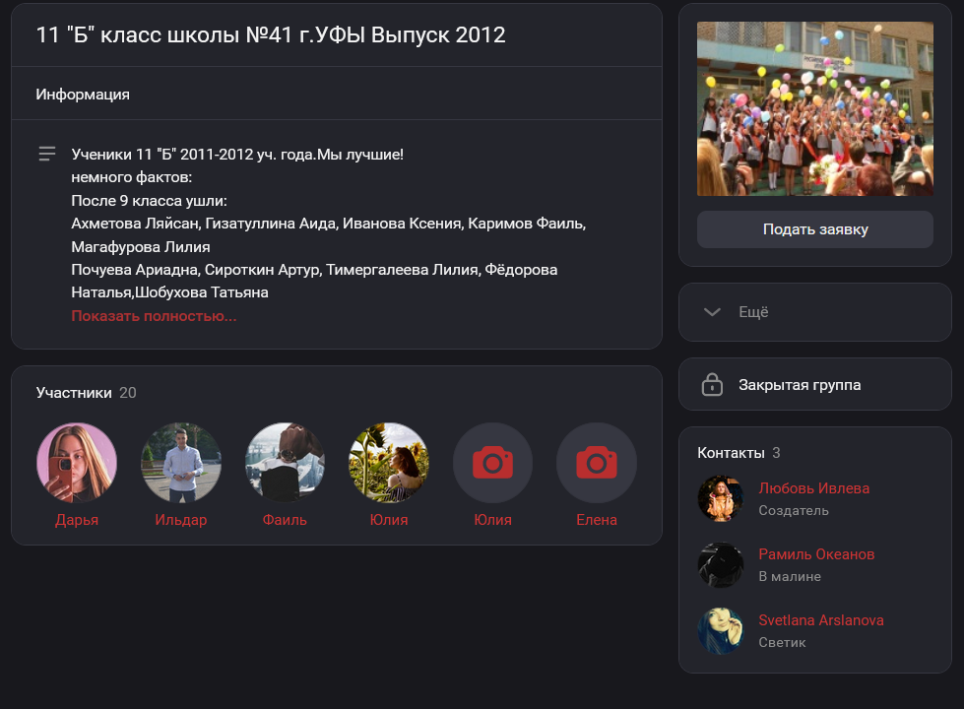Click the line После 9 класса ушли
This screenshot has height=709, width=964.
150,201
